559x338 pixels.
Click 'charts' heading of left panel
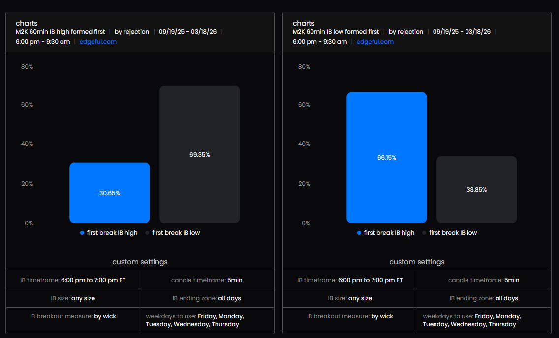[27, 23]
